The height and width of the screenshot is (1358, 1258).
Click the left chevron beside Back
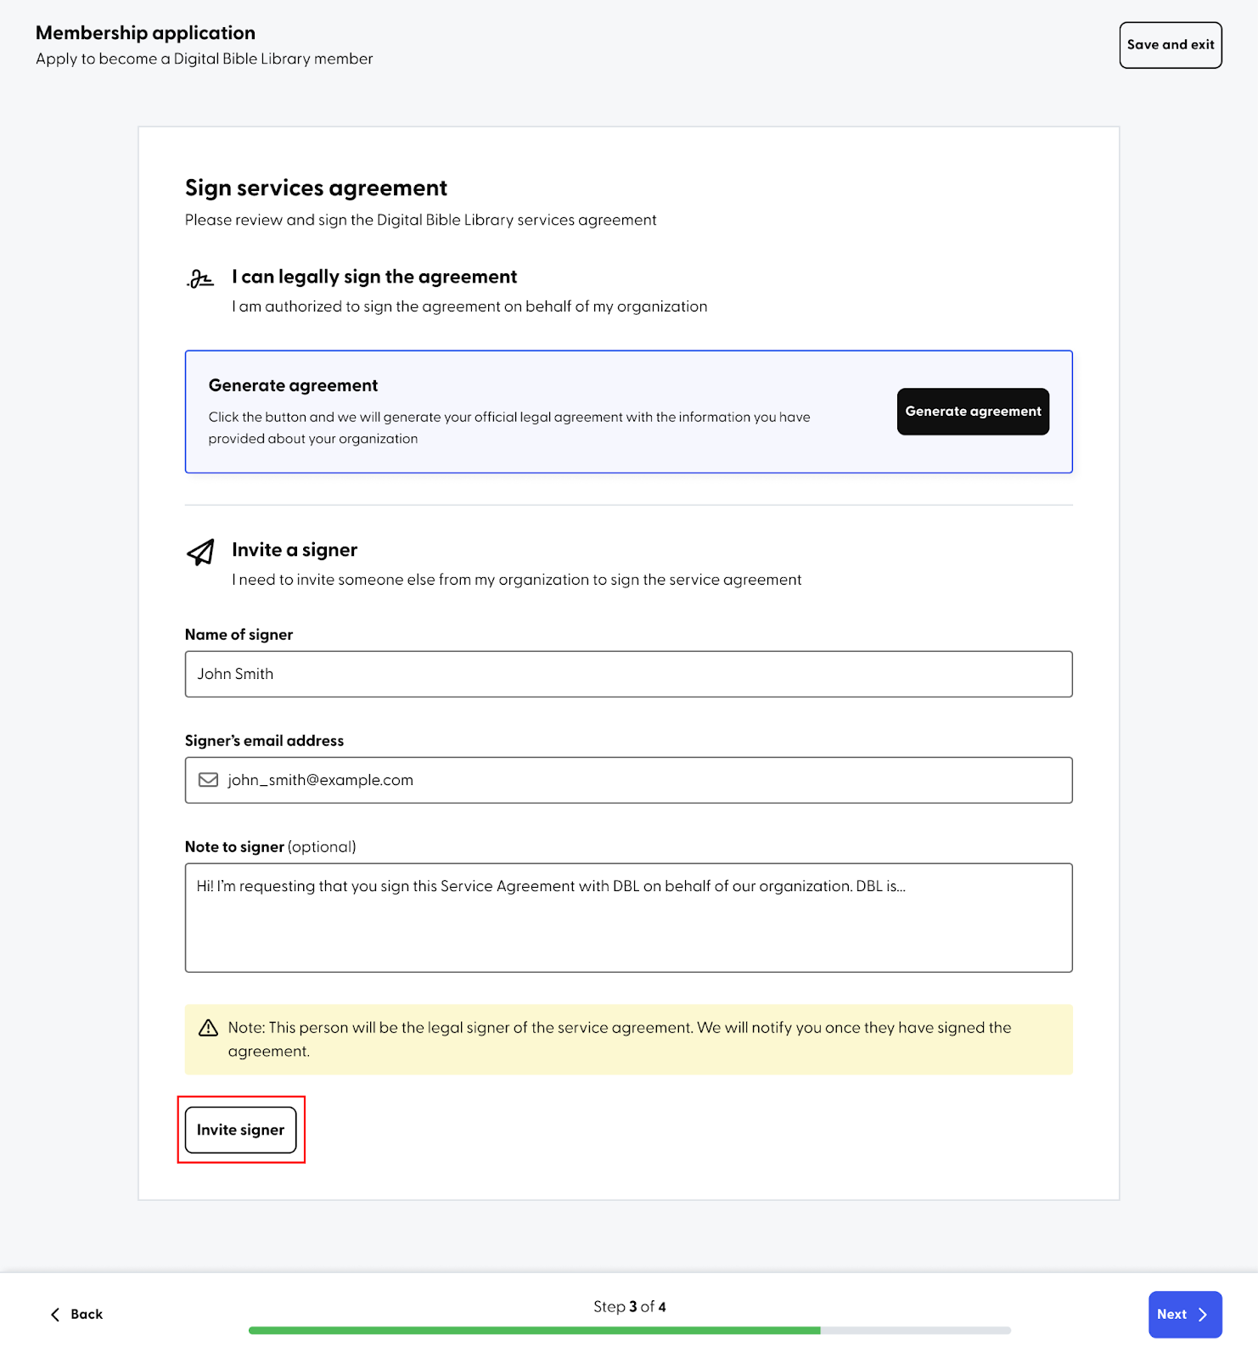(55, 1315)
